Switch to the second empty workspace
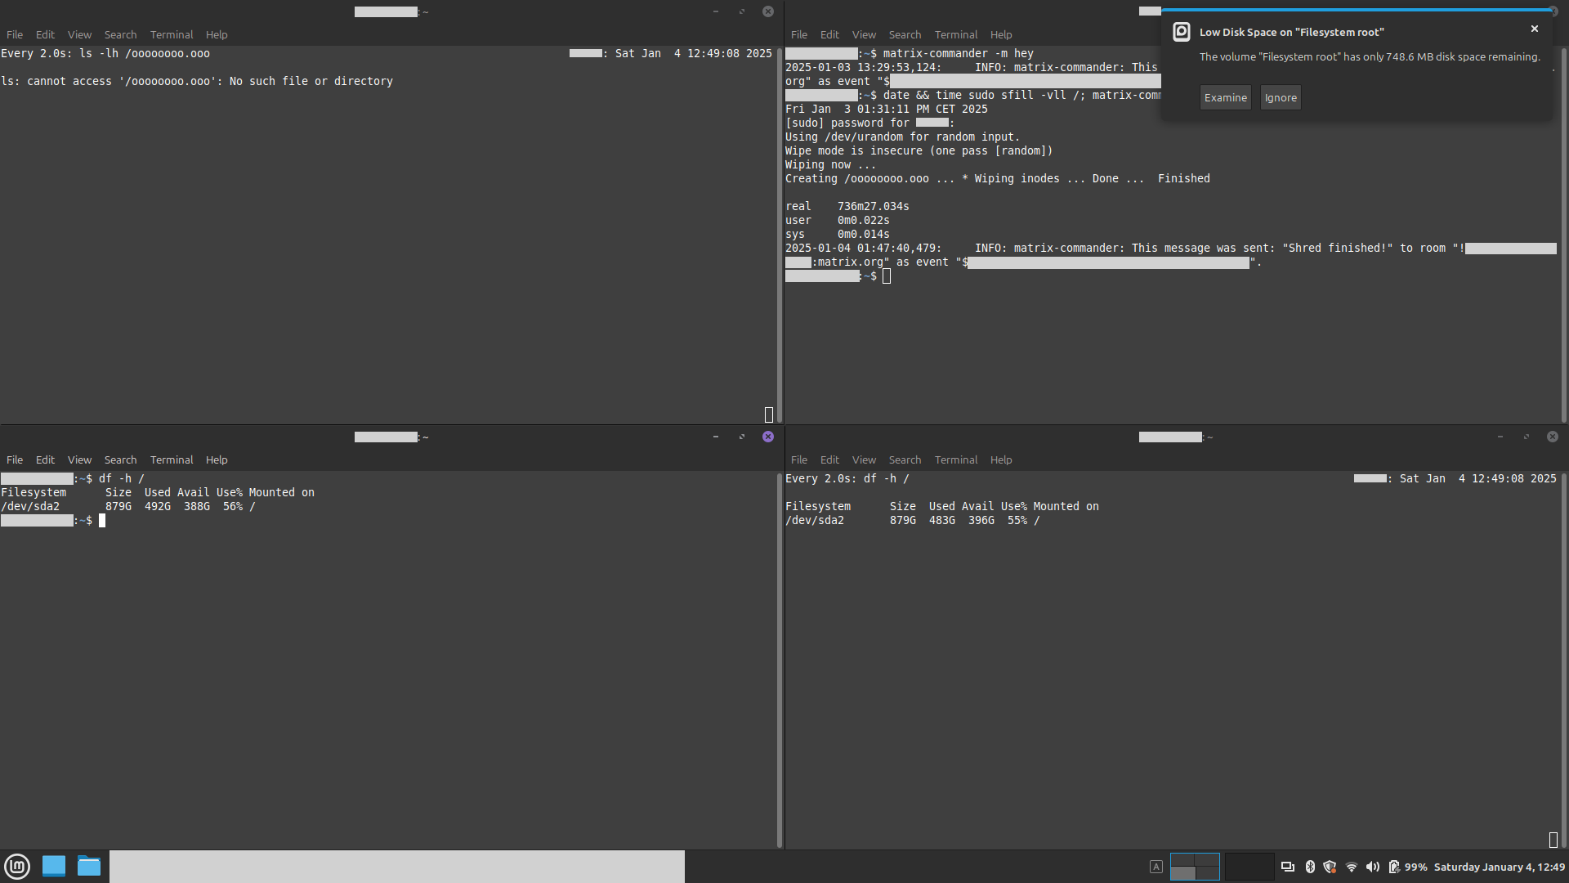The height and width of the screenshot is (883, 1569). pyautogui.click(x=1249, y=867)
